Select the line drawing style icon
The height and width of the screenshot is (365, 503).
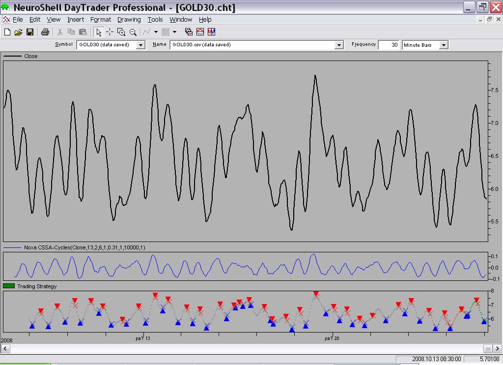(147, 32)
